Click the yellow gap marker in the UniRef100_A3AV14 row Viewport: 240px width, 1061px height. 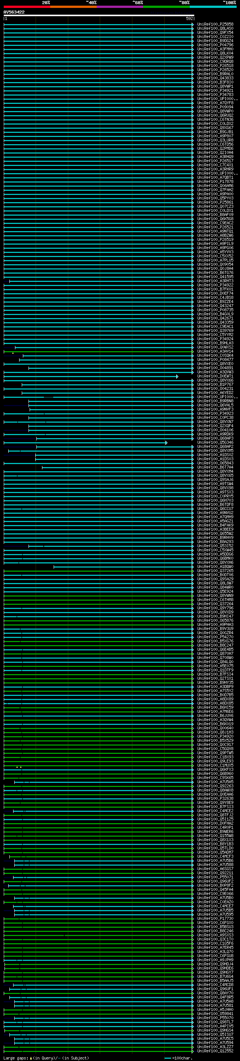pyautogui.click(x=13, y=353)
